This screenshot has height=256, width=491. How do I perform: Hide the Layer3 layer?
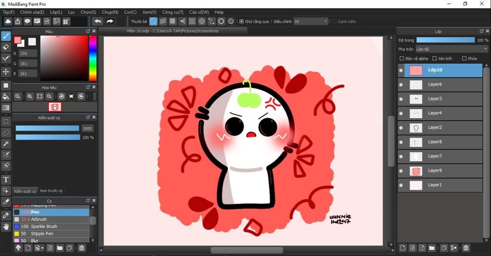401,99
